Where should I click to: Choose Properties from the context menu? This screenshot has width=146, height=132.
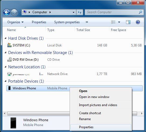(x=101, y=127)
